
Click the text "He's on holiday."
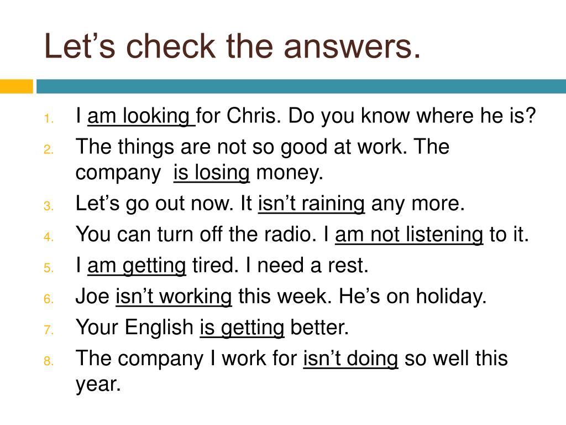point(412,297)
